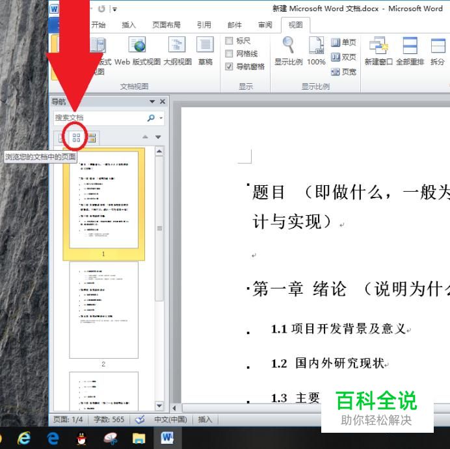The width and height of the screenshot is (450, 449).
Task: Customize quick access toolbar dropdown
Action: click(114, 10)
